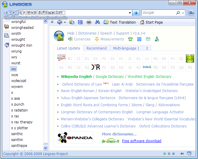The image size is (198, 159).
Task: Select the Latest Update tab
Action: [x=69, y=48]
